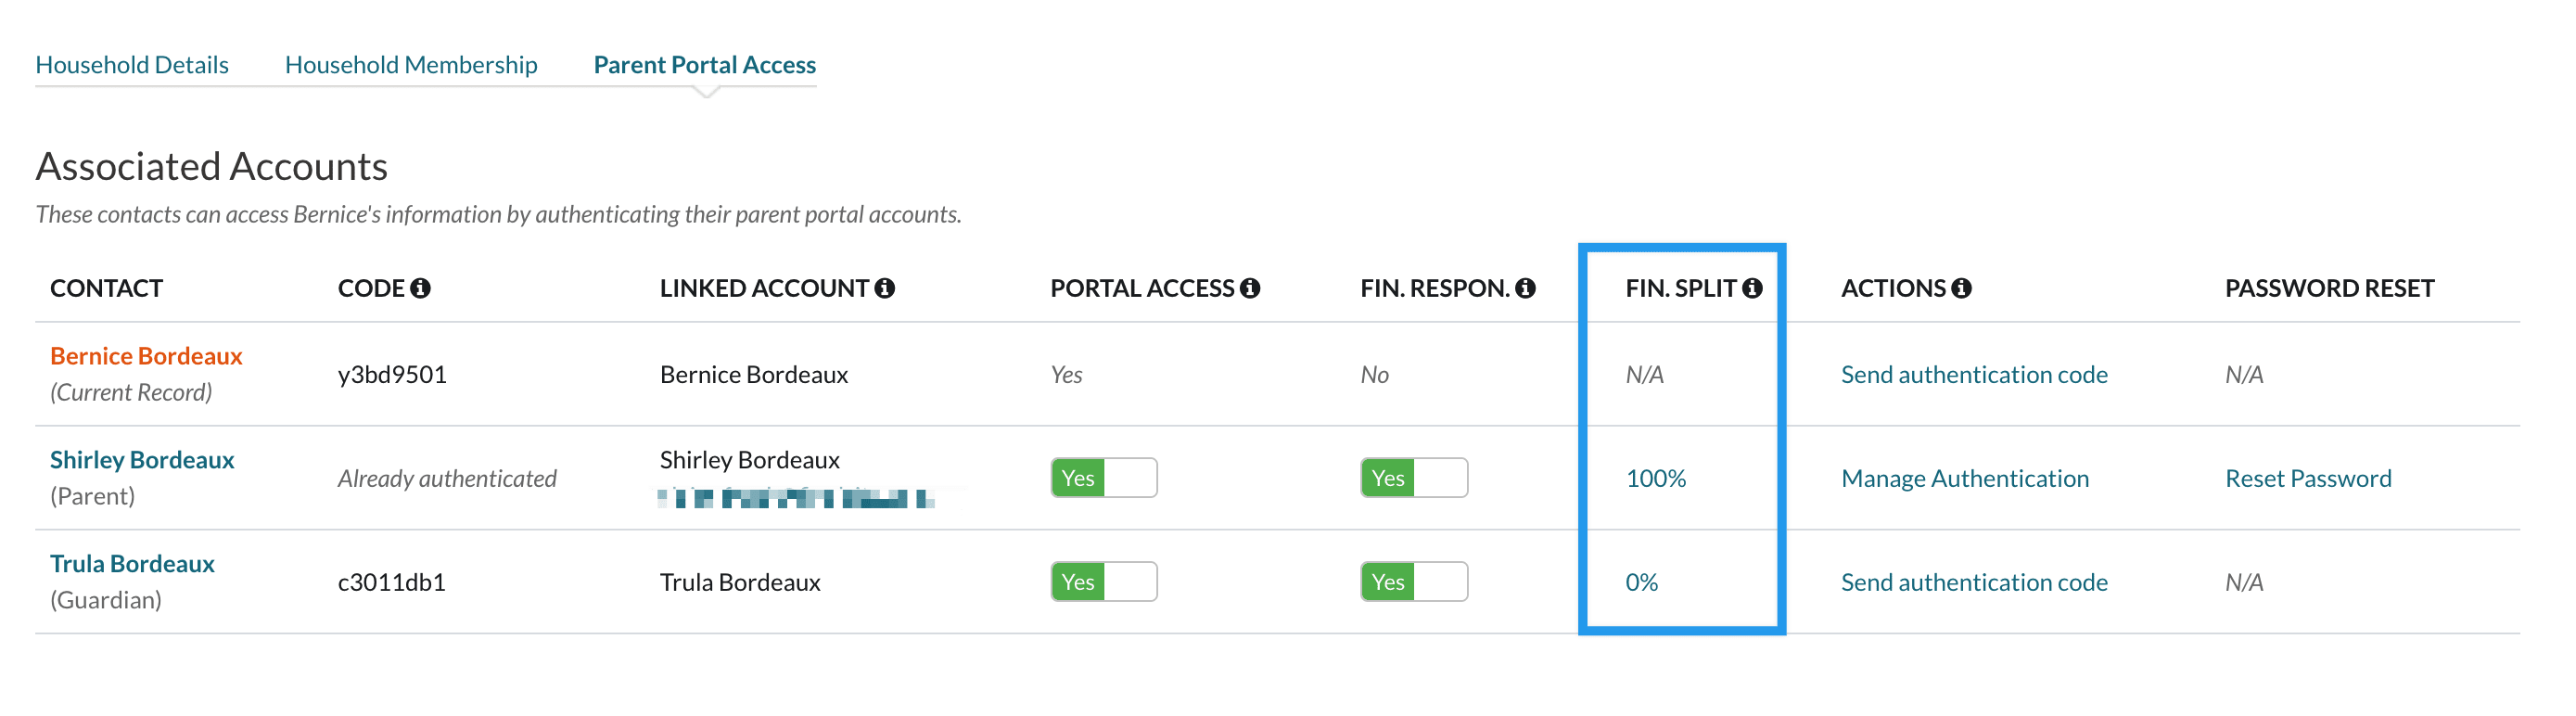Viewport: 2576px width, 716px height.
Task: Open Manage Authentication for Shirley Bordeaux
Action: pyautogui.click(x=1965, y=479)
